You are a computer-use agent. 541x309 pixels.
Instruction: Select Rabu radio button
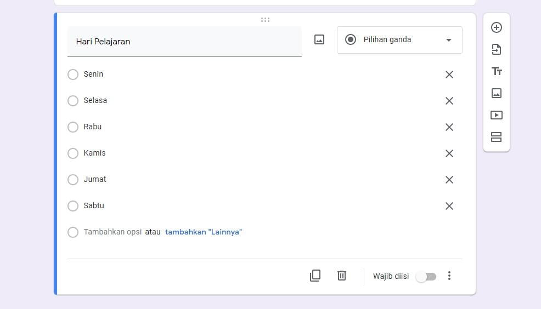[73, 127]
